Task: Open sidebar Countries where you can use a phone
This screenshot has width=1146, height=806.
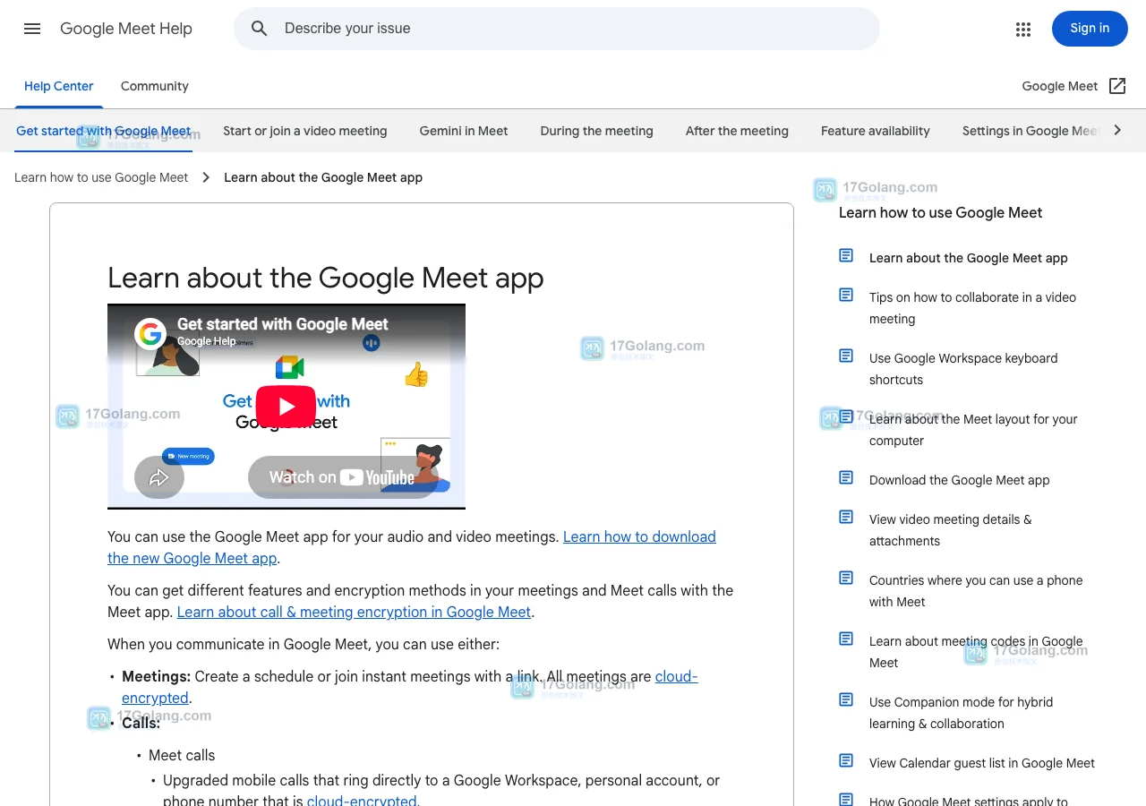Action: pyautogui.click(x=976, y=591)
